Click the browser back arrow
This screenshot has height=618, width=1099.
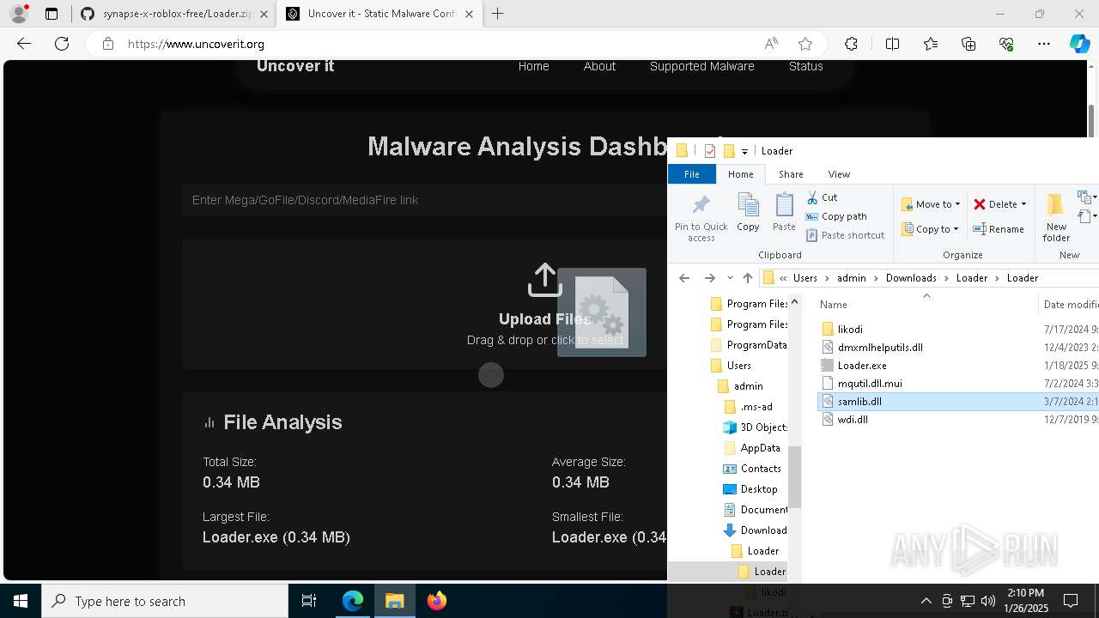[24, 44]
